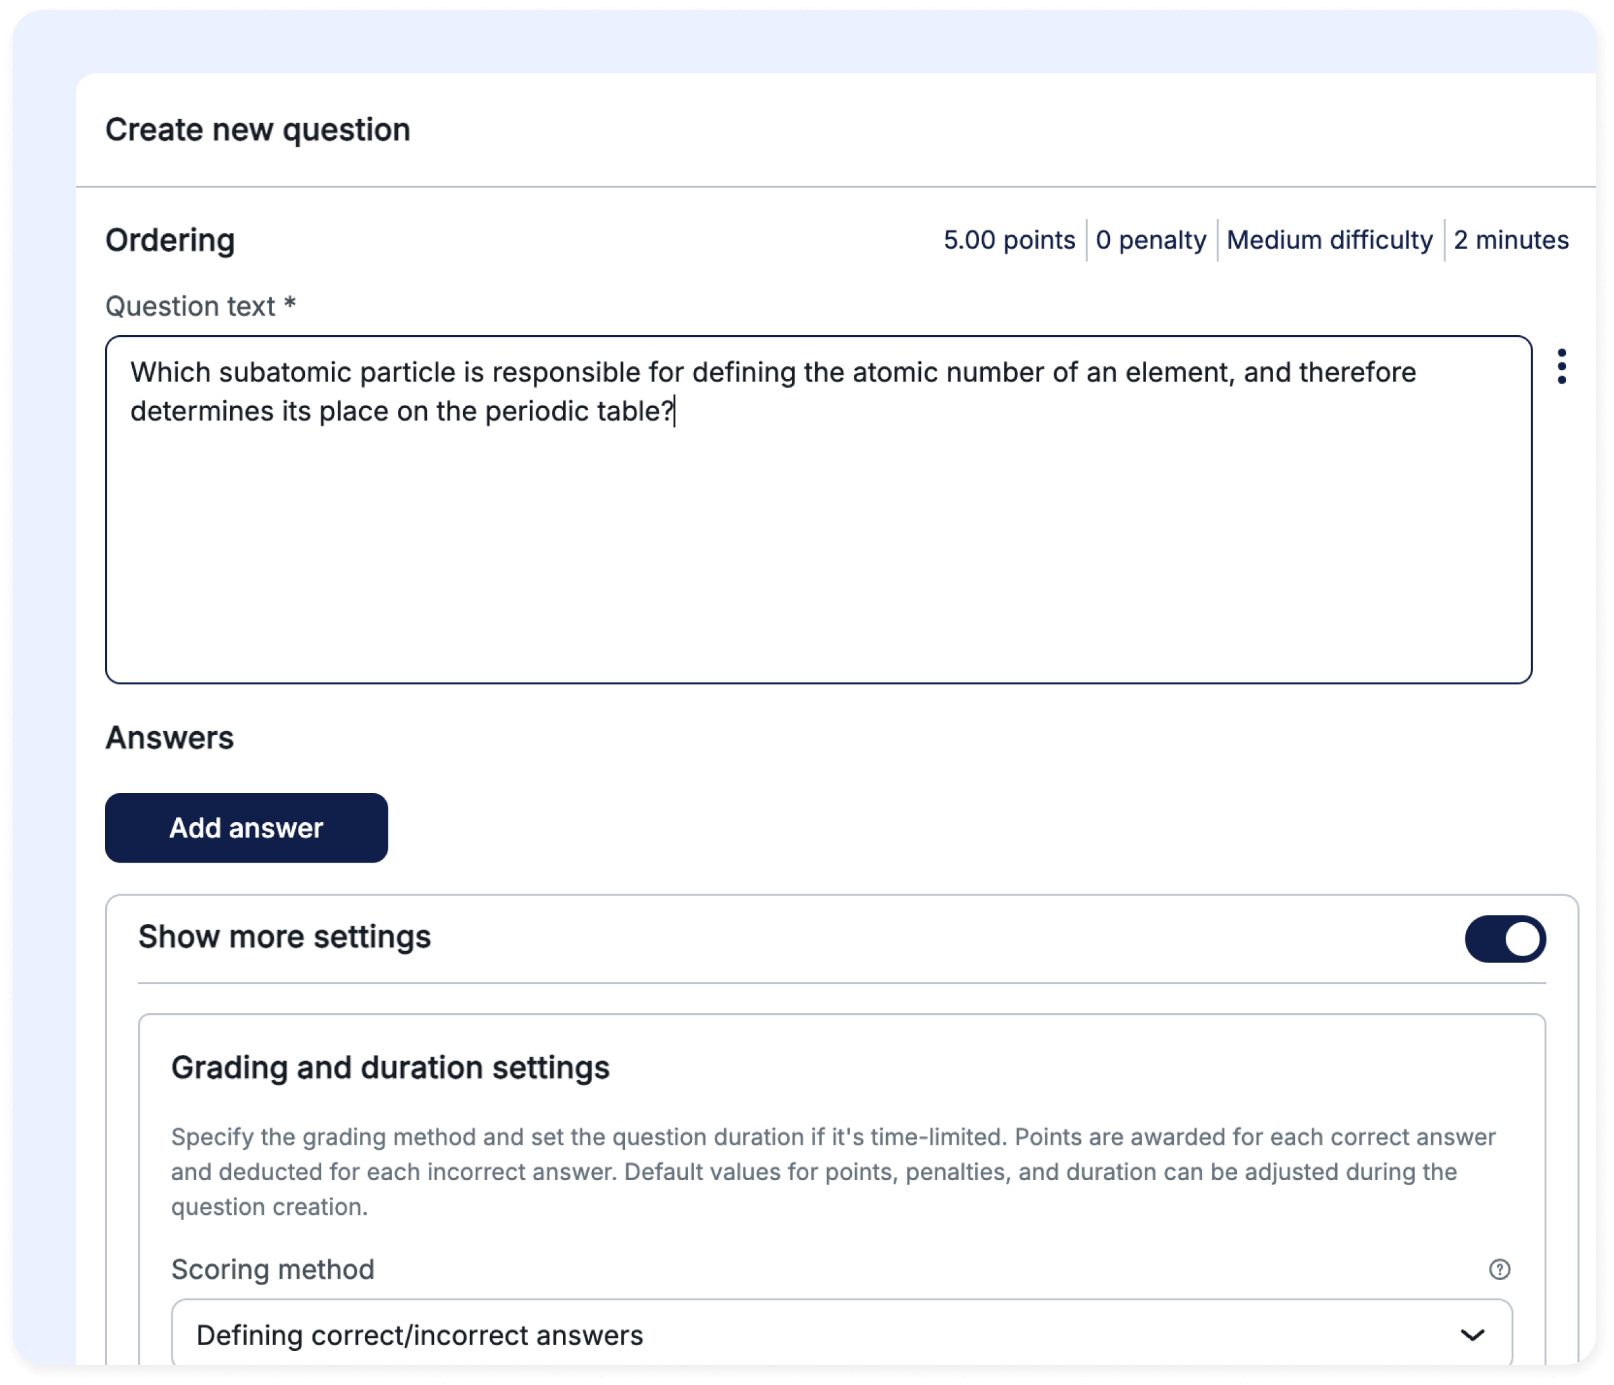Click the grading settings description paragraph
The width and height of the screenshot is (1614, 1385).
(x=833, y=1172)
